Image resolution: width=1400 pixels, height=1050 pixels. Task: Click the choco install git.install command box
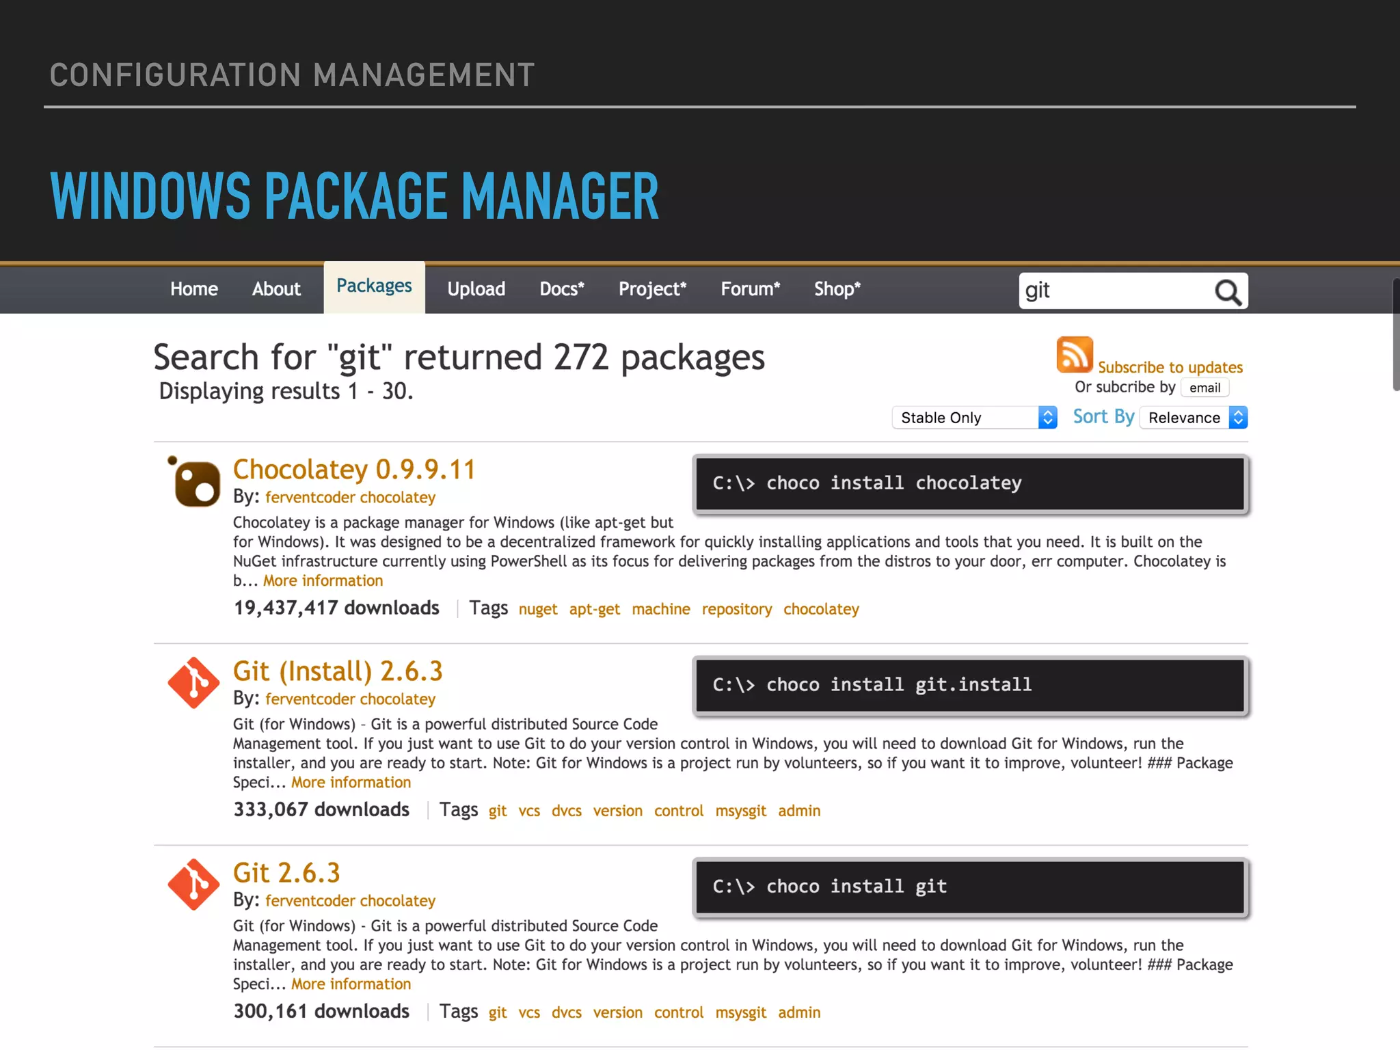971,686
